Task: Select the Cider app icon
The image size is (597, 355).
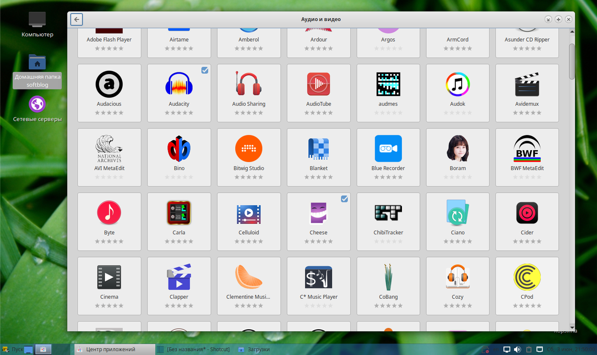Action: [527, 213]
